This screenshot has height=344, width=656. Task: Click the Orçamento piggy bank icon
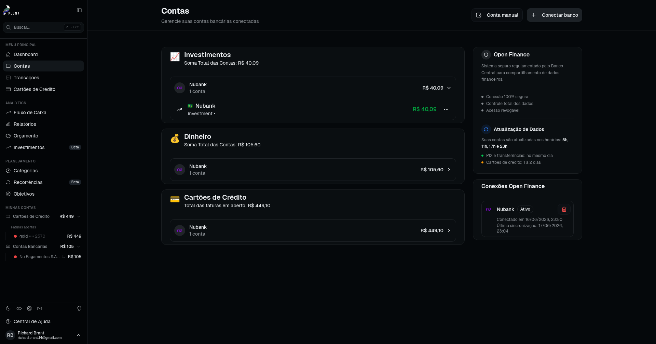8,136
